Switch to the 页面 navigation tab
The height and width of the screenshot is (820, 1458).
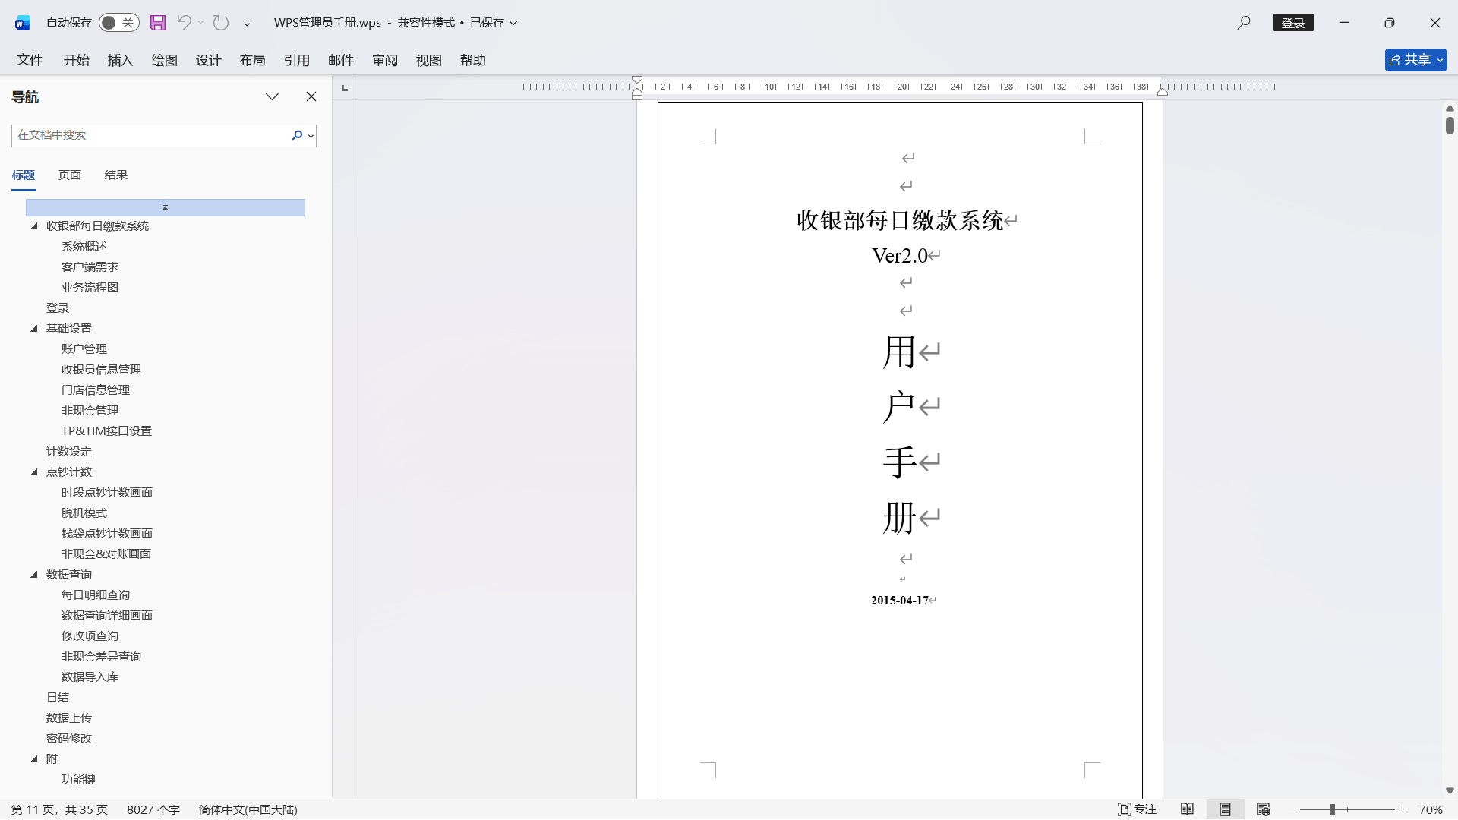70,175
